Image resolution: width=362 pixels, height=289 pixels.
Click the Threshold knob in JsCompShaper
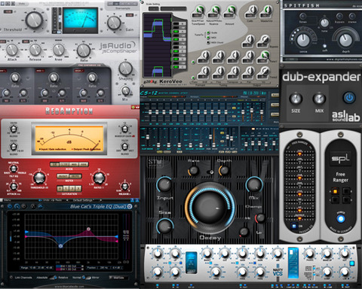click(34, 20)
